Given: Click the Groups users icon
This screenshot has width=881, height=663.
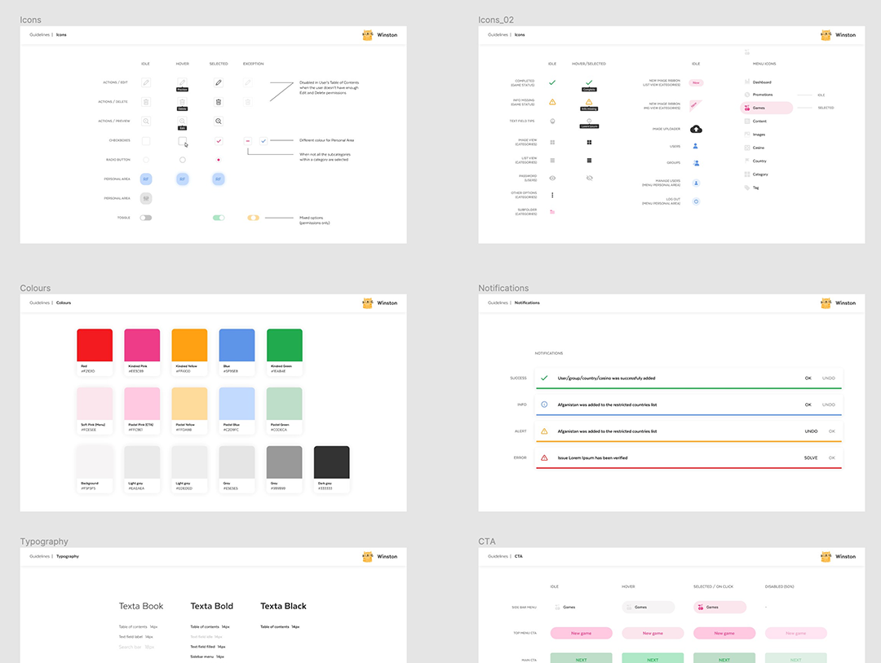Looking at the screenshot, I should (696, 162).
